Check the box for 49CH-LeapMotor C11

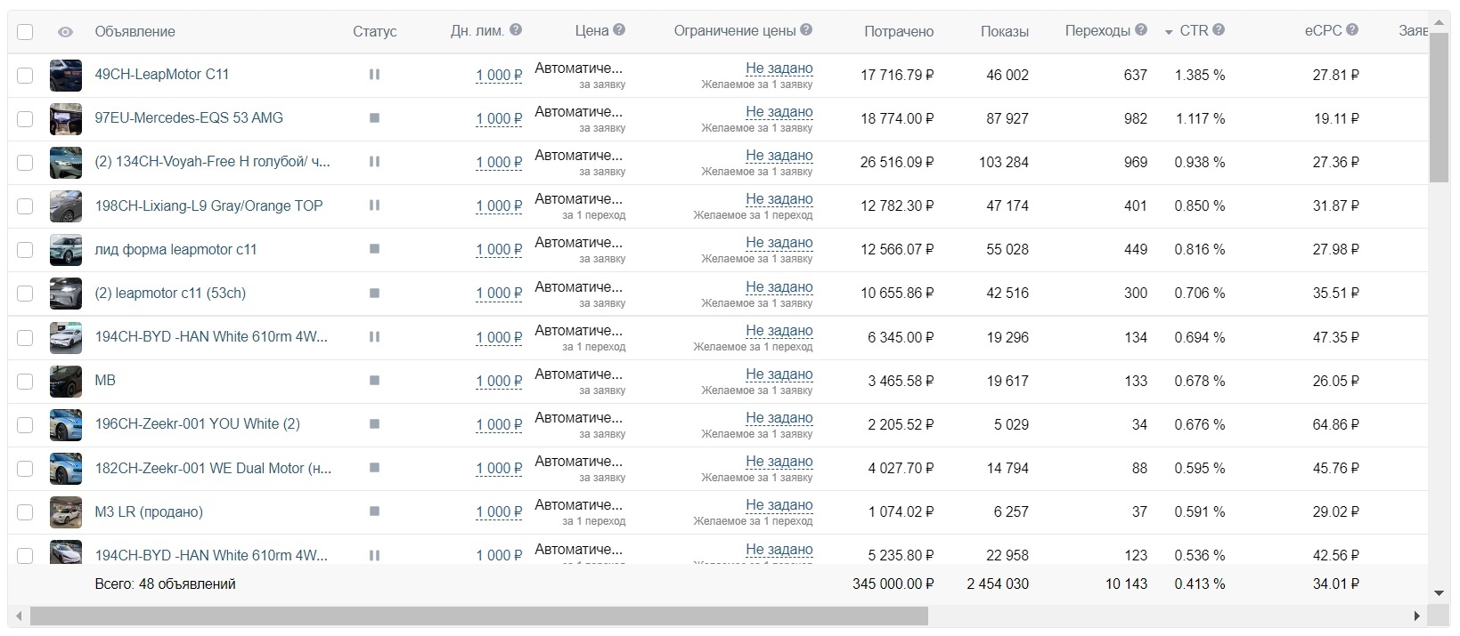[x=25, y=76]
